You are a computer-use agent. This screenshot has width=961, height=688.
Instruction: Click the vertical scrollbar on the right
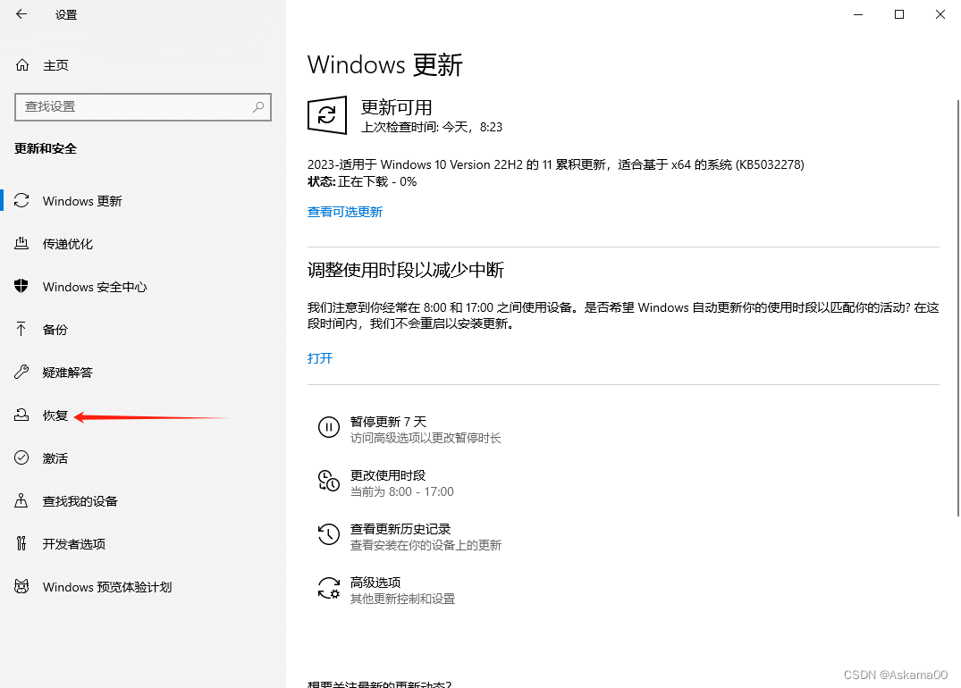point(958,307)
